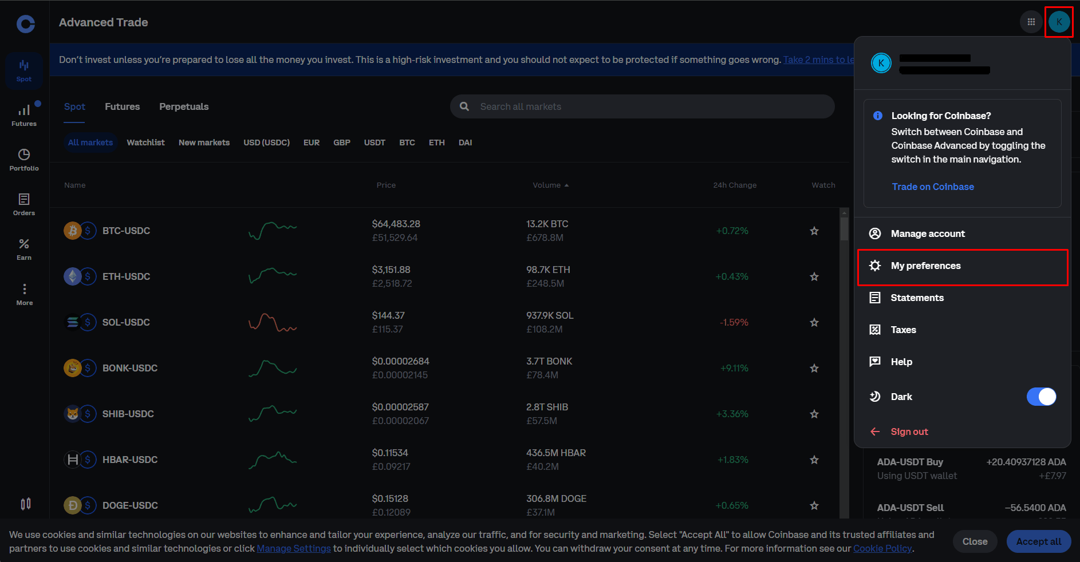Click the Search all markets field
The image size is (1080, 562).
pyautogui.click(x=642, y=106)
